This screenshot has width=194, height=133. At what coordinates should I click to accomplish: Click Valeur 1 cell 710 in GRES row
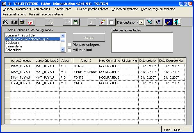[x=66, y=83]
